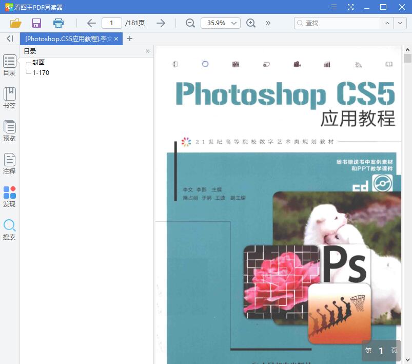The width and height of the screenshot is (412, 364).
Task: Open the 目录 outline sidebar panel
Action: click(9, 65)
